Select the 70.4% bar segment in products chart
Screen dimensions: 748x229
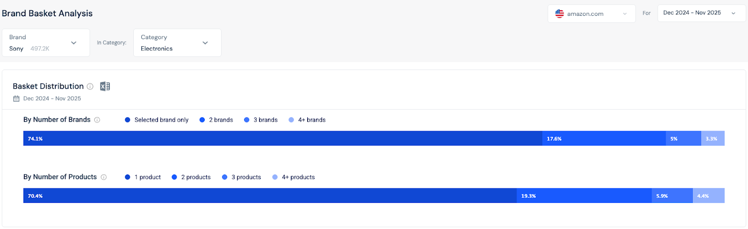pos(270,196)
